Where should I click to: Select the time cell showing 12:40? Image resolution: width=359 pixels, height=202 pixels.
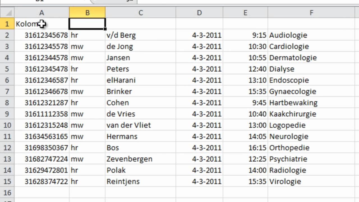(257, 69)
